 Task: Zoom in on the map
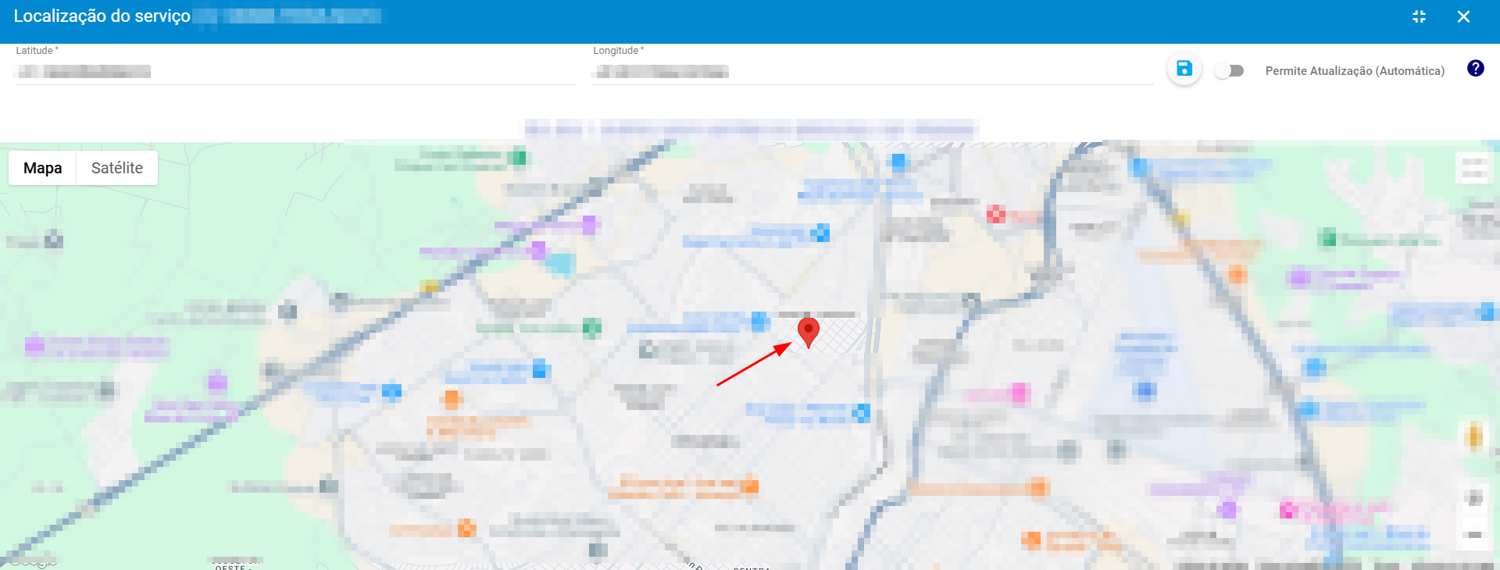1474,498
